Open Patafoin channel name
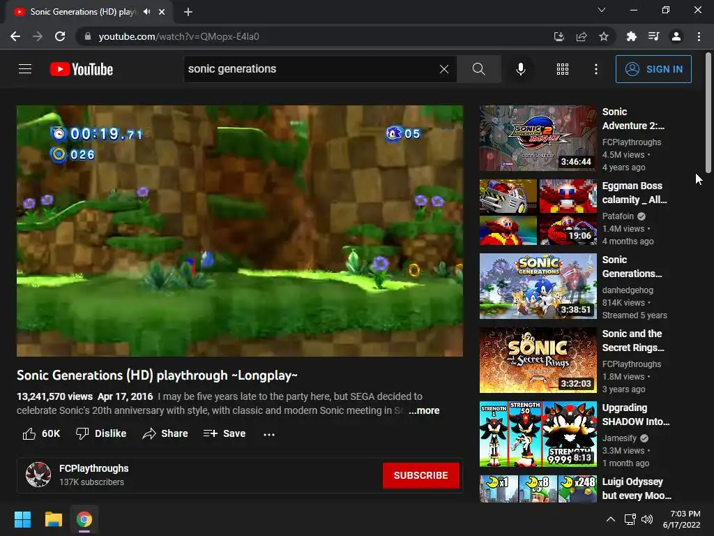Image resolution: width=714 pixels, height=536 pixels. tap(618, 216)
